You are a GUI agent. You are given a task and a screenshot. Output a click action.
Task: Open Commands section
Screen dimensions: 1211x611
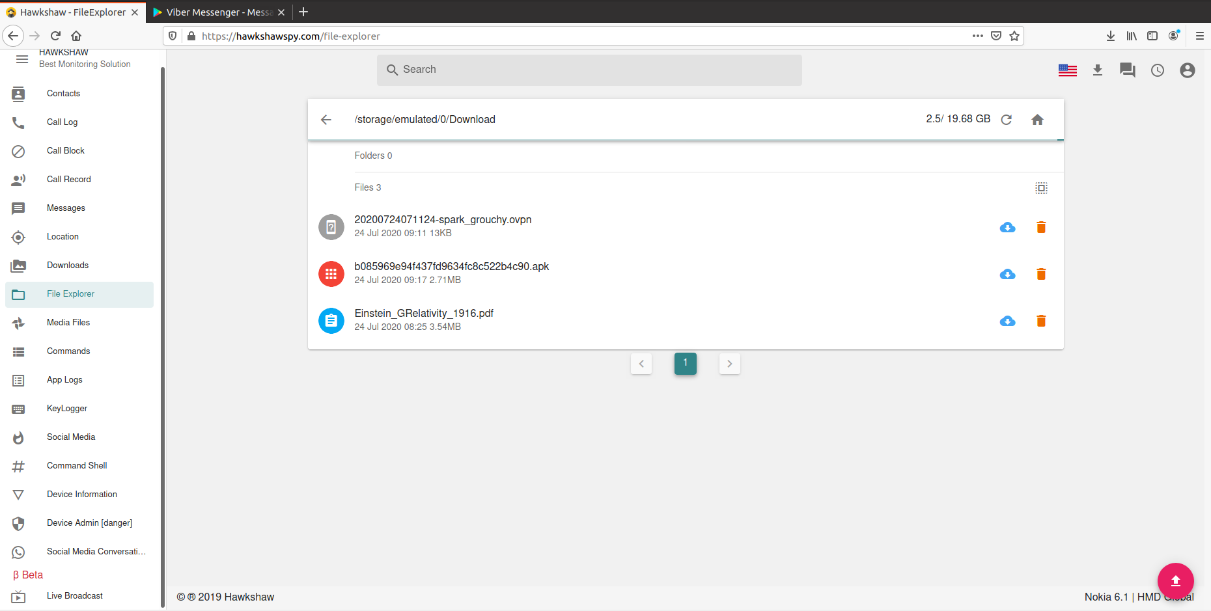[x=79, y=351]
